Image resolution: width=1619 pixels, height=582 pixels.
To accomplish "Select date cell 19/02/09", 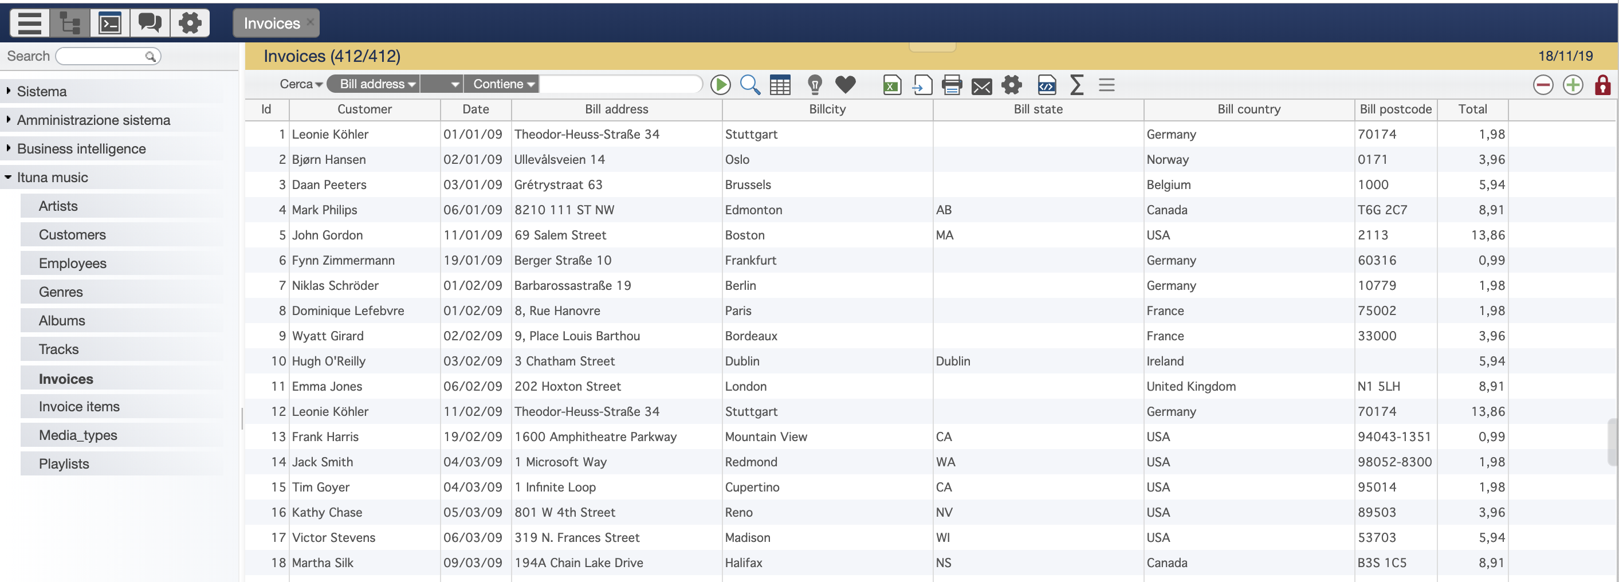I will click(x=476, y=437).
